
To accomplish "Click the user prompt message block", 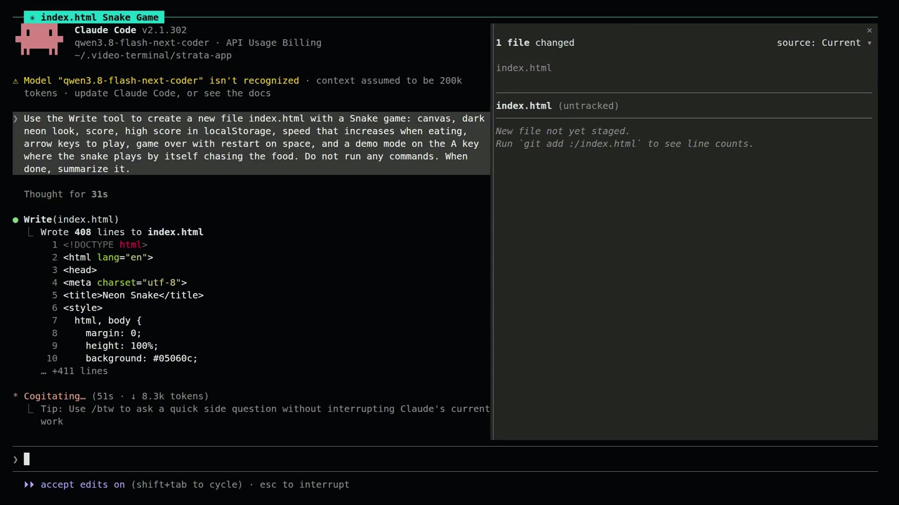I will tap(251, 144).
